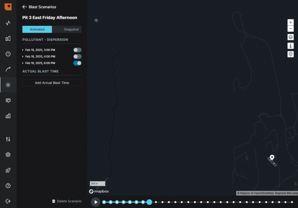Select the Animated tab
Screen dimensions: 298x208
tap(37, 29)
